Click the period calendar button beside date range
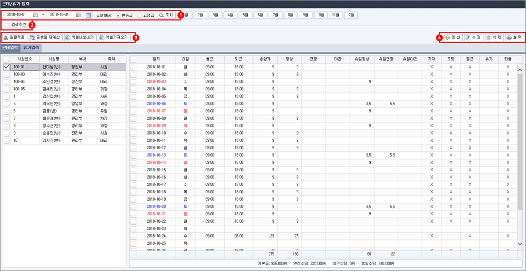Viewport: 526px width, 271px height. click(88, 15)
